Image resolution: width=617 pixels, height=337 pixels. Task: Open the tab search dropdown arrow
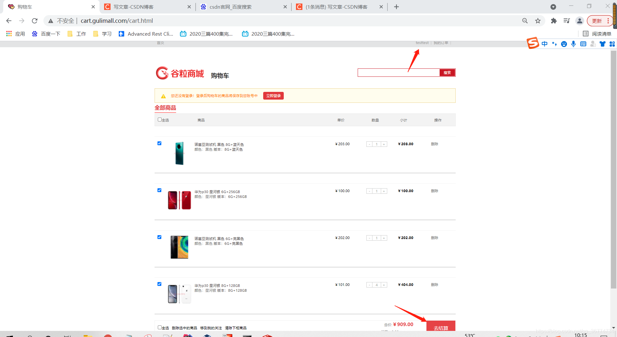click(553, 7)
